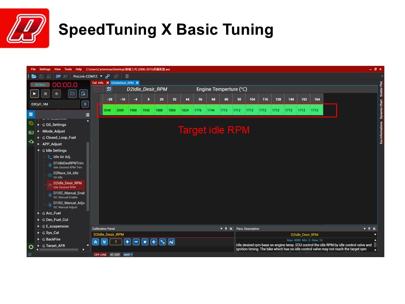405x304 pixels.
Task: Click the engine icon in left sidebar
Action: [31, 141]
